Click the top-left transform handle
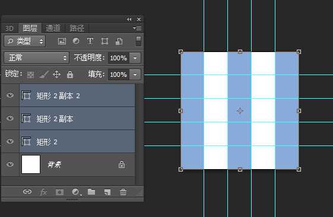This screenshot has width=333, height=217. click(x=180, y=51)
